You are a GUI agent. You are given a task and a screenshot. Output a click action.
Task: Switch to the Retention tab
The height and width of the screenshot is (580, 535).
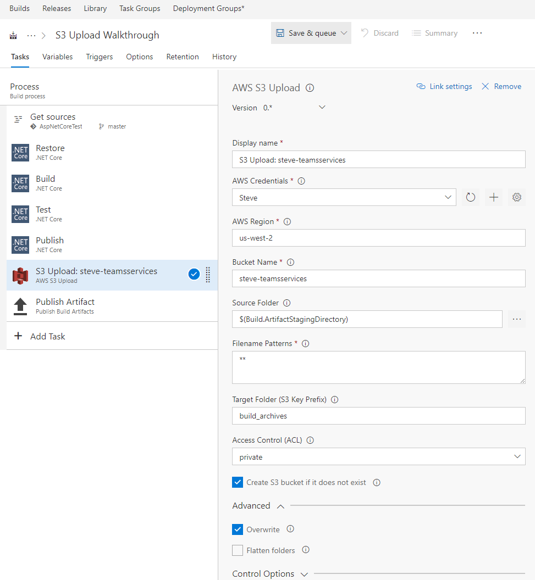click(x=183, y=57)
